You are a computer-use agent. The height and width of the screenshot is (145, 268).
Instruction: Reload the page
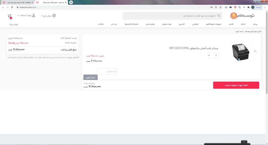(x=12, y=7)
